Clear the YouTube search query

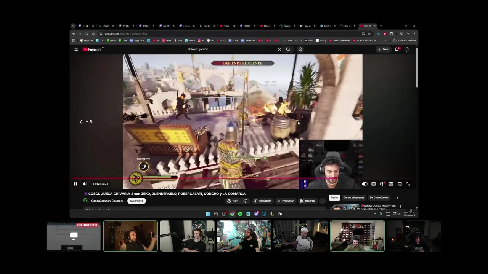click(279, 49)
